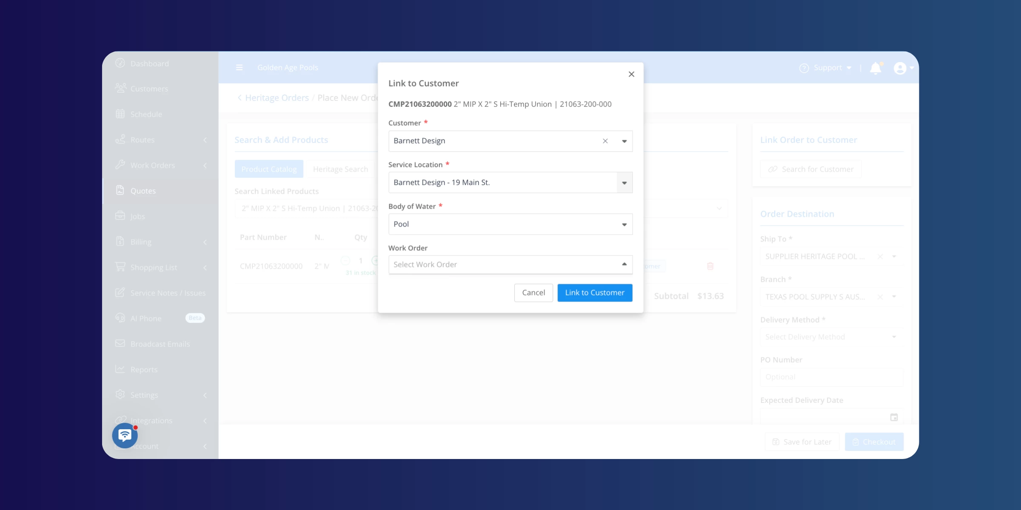Open AI Phone beta feature
This screenshot has width=1021, height=510.
pyautogui.click(x=146, y=318)
